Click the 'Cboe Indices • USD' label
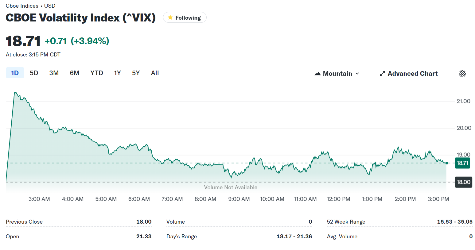Image resolution: width=475 pixels, height=250 pixels. pos(31,6)
